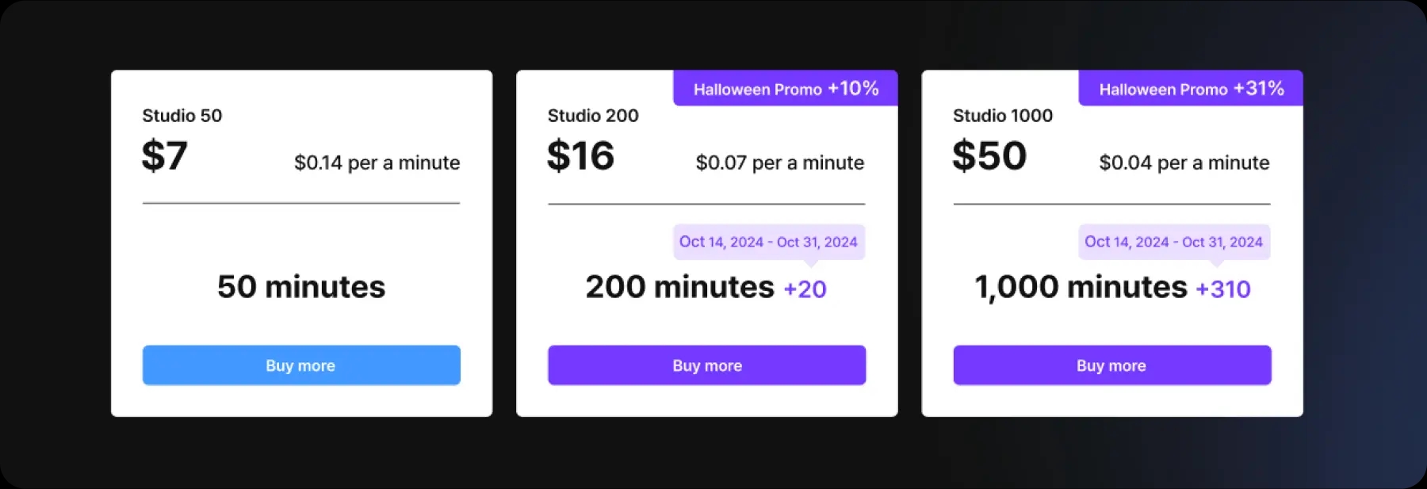This screenshot has width=1427, height=489.
Task: Click the +310 bonus minutes text
Action: pos(1223,289)
